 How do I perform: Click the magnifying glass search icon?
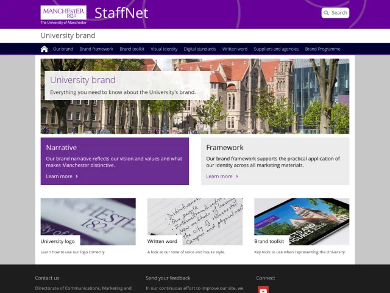(x=327, y=13)
